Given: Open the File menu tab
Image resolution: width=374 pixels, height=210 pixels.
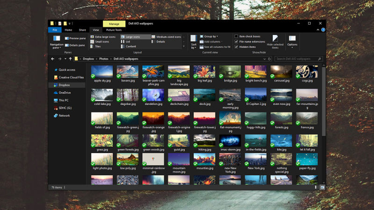Looking at the screenshot, I should (x=55, y=30).
